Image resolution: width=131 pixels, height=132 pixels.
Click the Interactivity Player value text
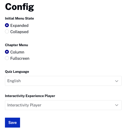click(x=24, y=105)
